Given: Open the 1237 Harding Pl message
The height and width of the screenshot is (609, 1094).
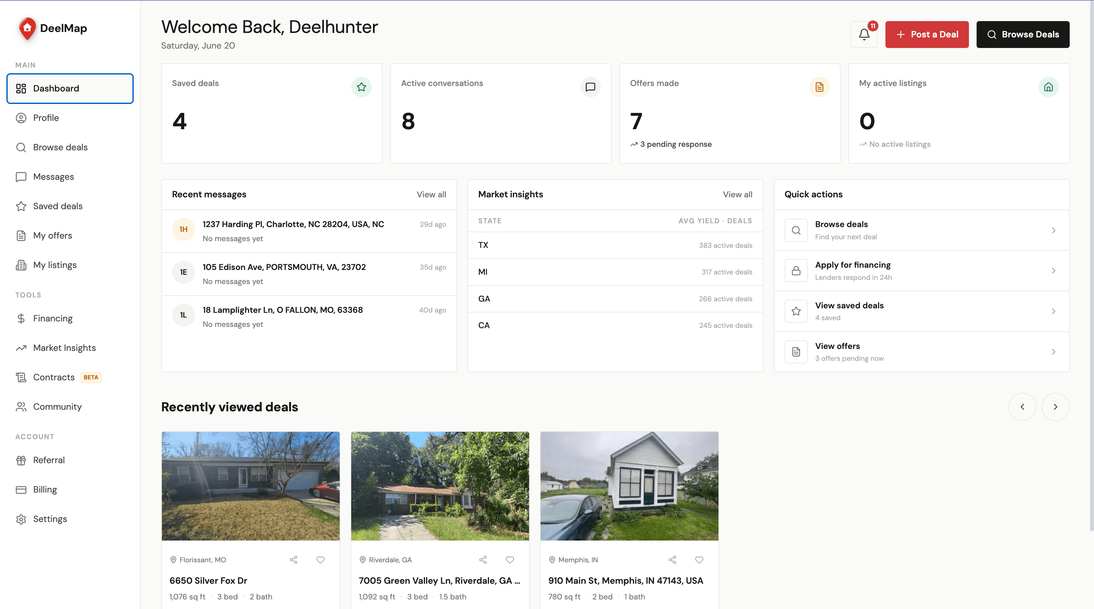Looking at the screenshot, I should pos(309,231).
